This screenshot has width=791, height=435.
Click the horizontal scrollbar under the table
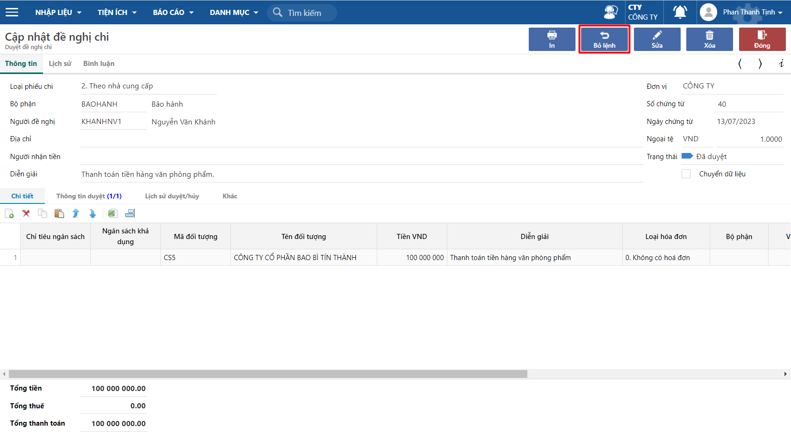point(267,374)
